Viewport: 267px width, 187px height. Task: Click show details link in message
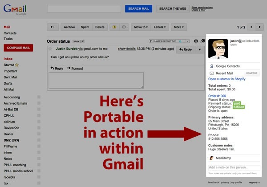tap(127, 49)
